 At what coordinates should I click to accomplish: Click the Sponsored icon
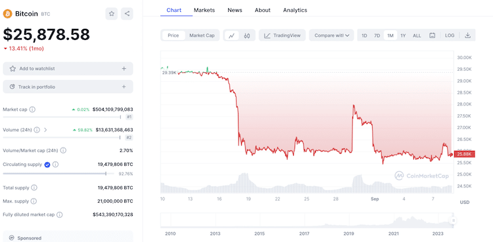pyautogui.click(x=12, y=237)
